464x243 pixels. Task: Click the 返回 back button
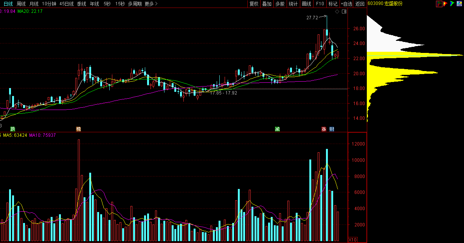pos(360,4)
